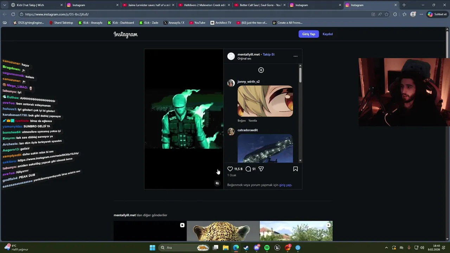Open the DS2LightingEngine bookmark
This screenshot has height=253, width=450.
pos(29,22)
